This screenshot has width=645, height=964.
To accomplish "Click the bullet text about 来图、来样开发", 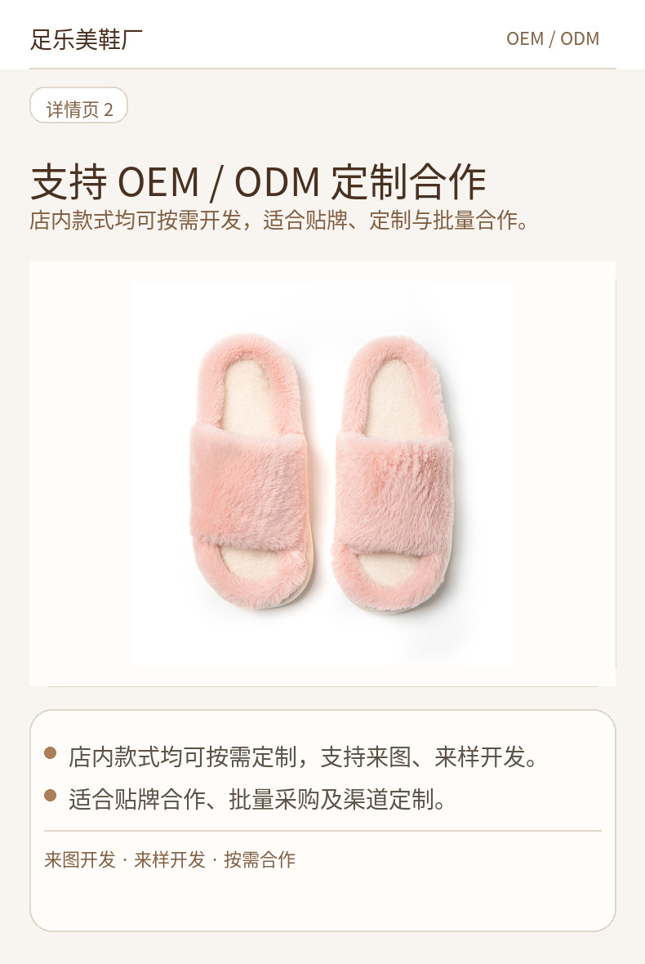I will point(304,756).
